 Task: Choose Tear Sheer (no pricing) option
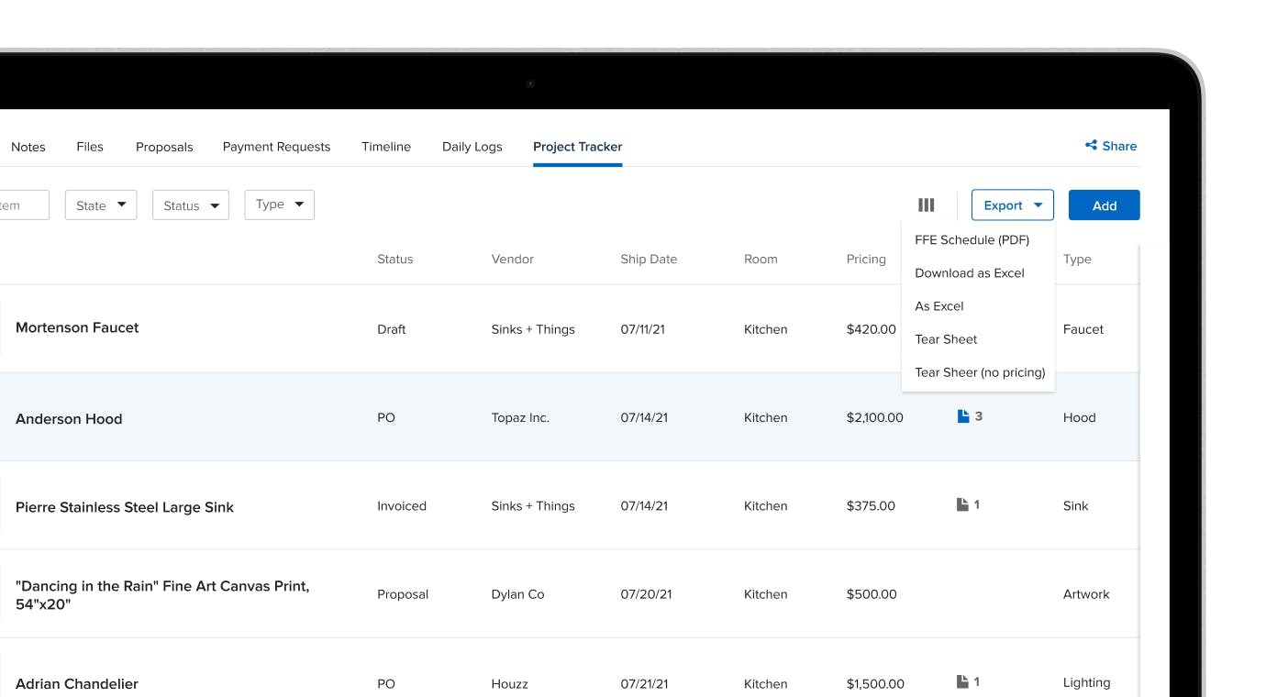click(x=980, y=372)
